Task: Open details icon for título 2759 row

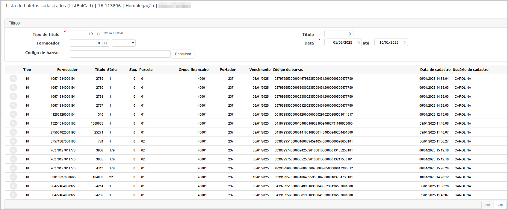Action: (x=13, y=79)
